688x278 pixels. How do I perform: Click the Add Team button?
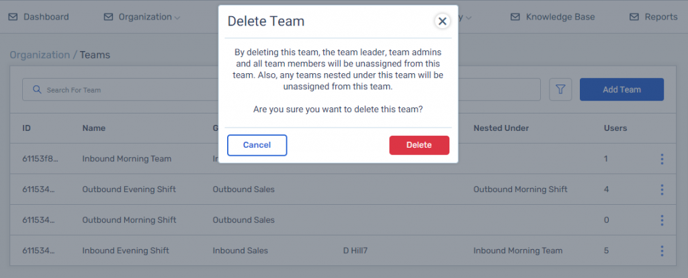621,89
